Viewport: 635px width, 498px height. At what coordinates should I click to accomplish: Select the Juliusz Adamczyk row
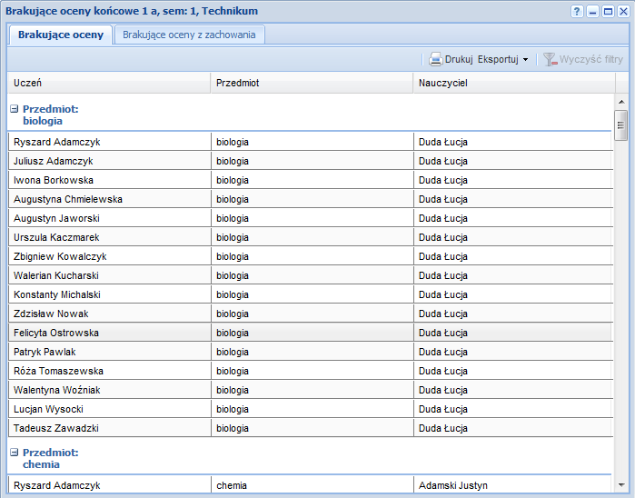tap(311, 161)
